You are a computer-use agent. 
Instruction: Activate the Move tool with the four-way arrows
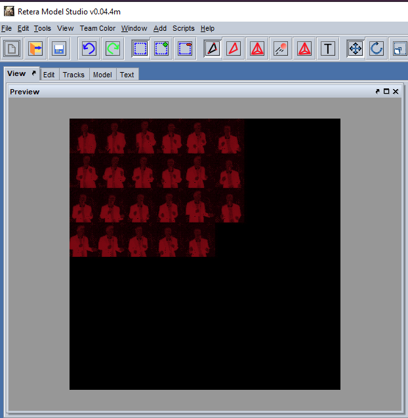(356, 48)
